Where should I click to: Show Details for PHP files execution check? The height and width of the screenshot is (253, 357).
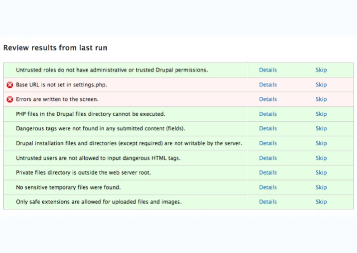(268, 114)
